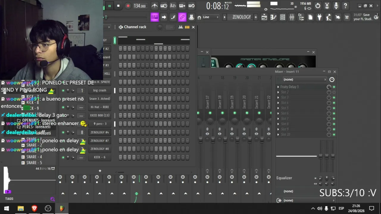The image size is (381, 214).
Task: Click the undo history icon
Action: (x=318, y=6)
